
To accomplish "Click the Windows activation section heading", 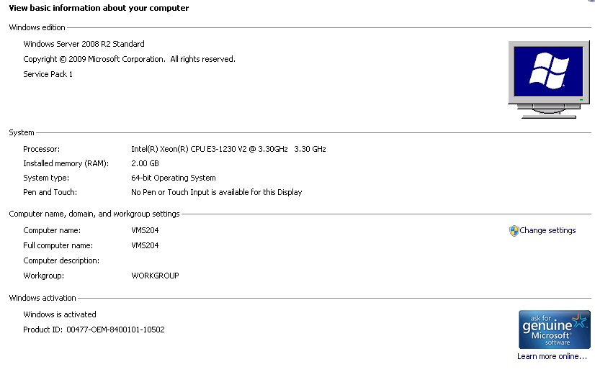I will [42, 298].
